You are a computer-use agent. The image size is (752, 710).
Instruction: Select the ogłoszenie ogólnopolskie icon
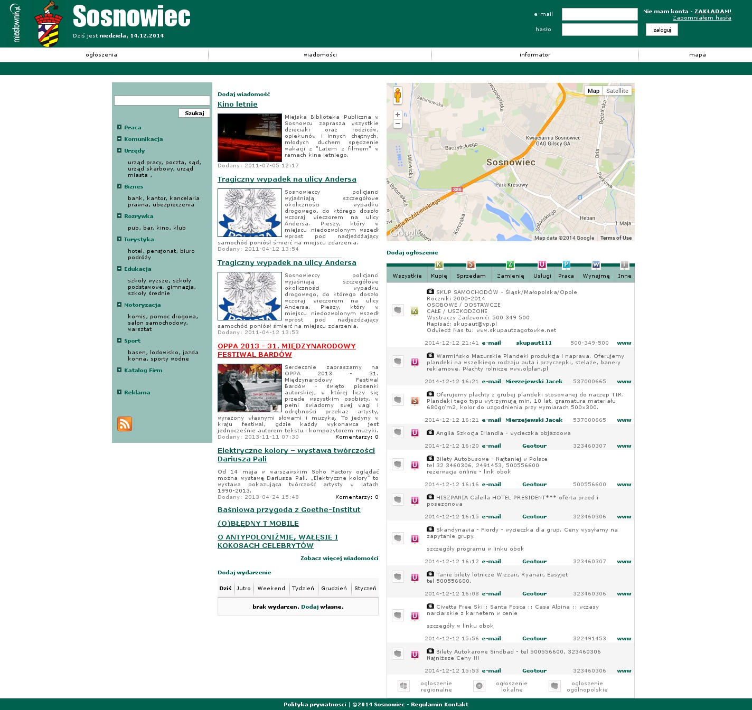point(554,686)
